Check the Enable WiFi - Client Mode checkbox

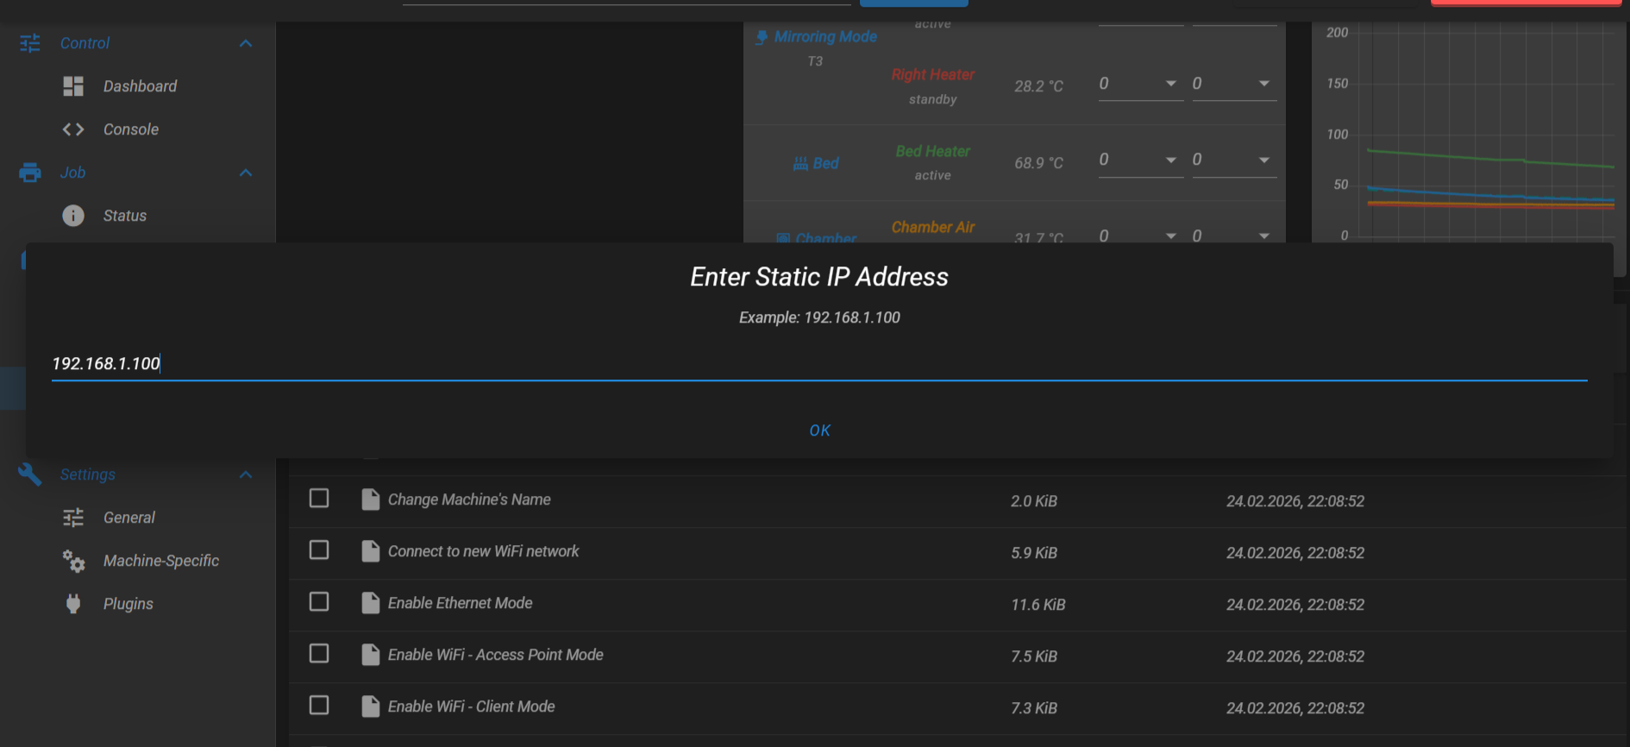pos(319,706)
